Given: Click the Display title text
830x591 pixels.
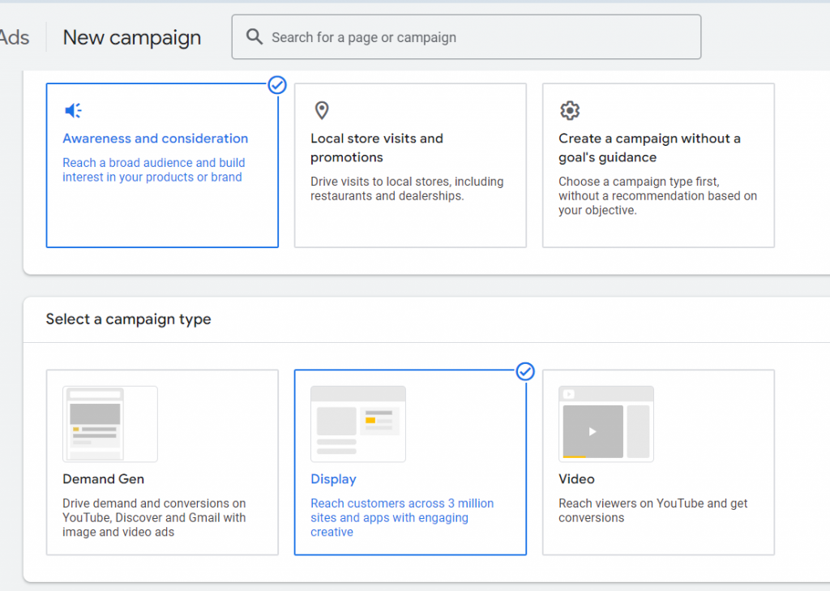Looking at the screenshot, I should (333, 479).
